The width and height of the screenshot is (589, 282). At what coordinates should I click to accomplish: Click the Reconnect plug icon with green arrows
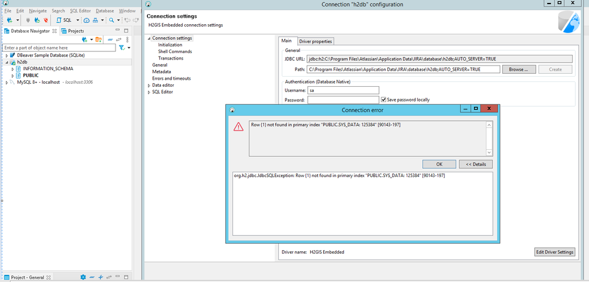pyautogui.click(x=37, y=20)
